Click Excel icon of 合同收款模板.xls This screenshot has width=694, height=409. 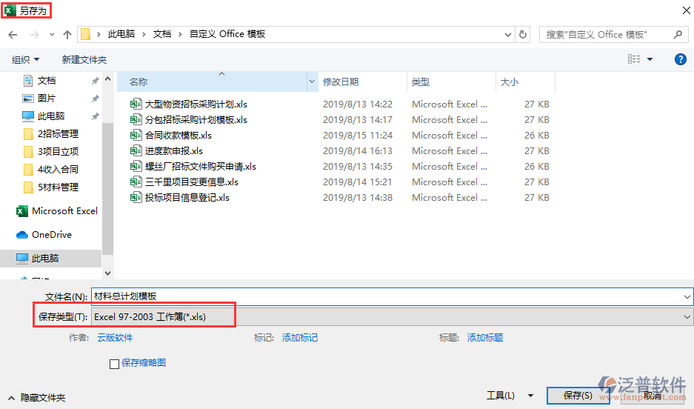[x=136, y=136]
